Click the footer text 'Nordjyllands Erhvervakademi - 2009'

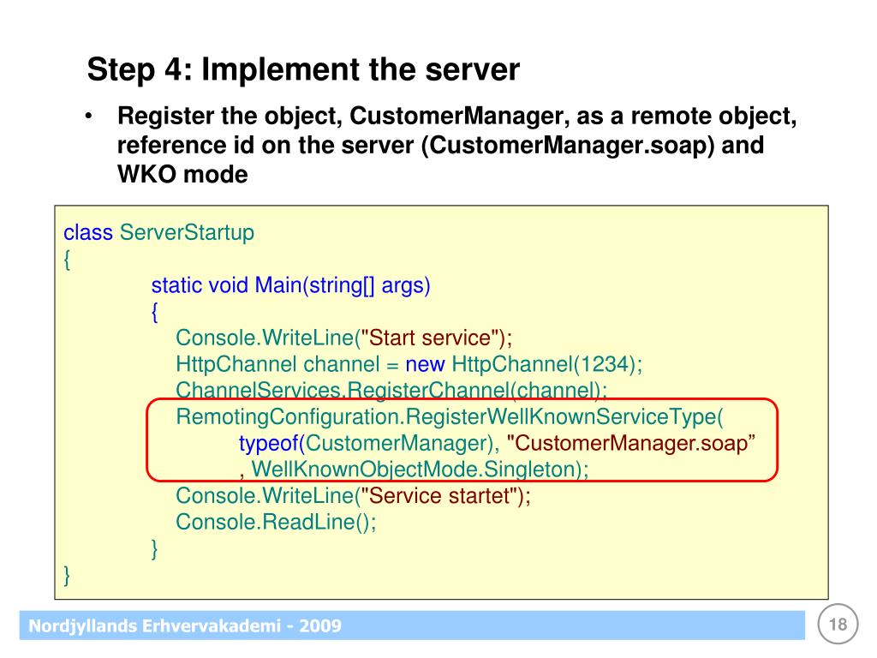[x=185, y=625]
